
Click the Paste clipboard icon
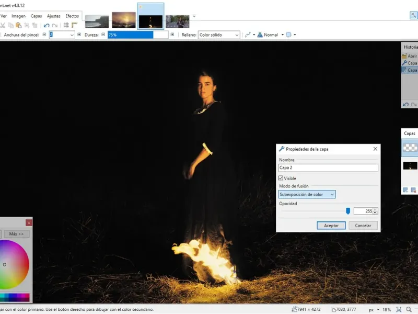click(19, 25)
